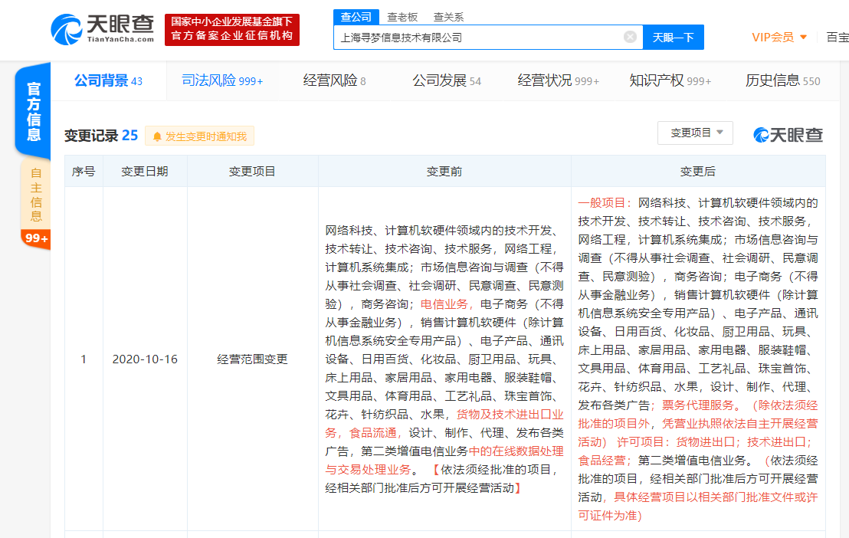Click the 变更日期 column header

pos(145,171)
